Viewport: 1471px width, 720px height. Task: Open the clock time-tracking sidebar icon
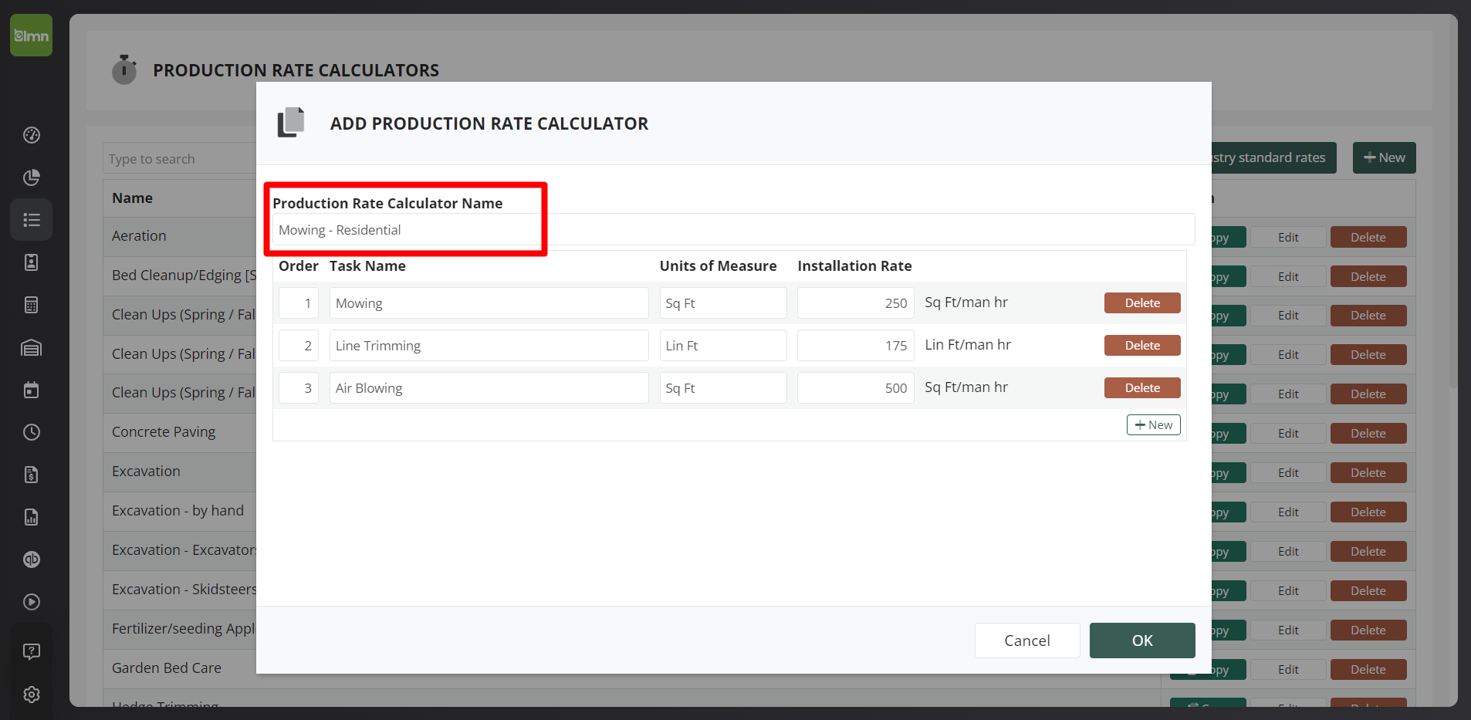click(31, 432)
